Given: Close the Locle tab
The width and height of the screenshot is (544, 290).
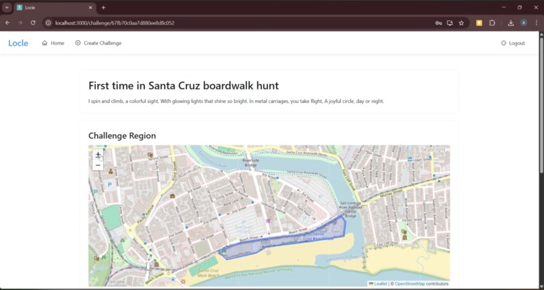Looking at the screenshot, I should pos(90,7).
